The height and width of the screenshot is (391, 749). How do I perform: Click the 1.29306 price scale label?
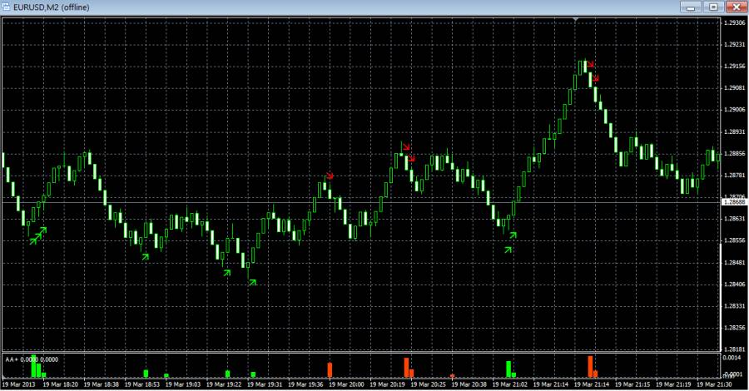point(733,22)
